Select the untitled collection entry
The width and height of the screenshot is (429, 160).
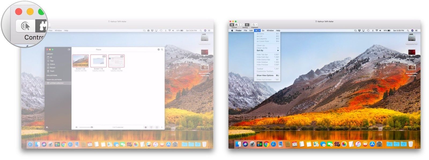tap(56, 83)
